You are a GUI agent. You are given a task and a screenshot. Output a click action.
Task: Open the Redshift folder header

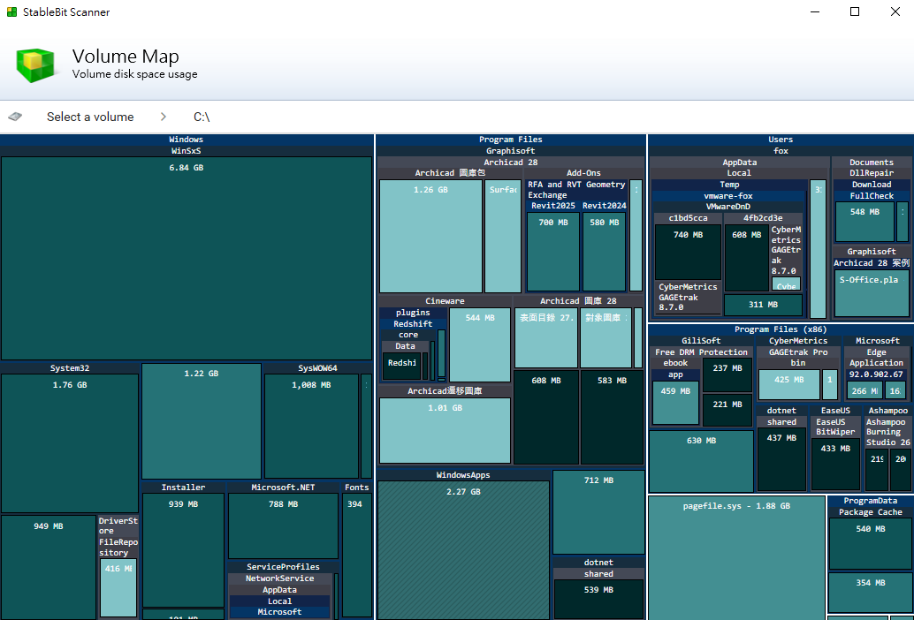click(413, 323)
